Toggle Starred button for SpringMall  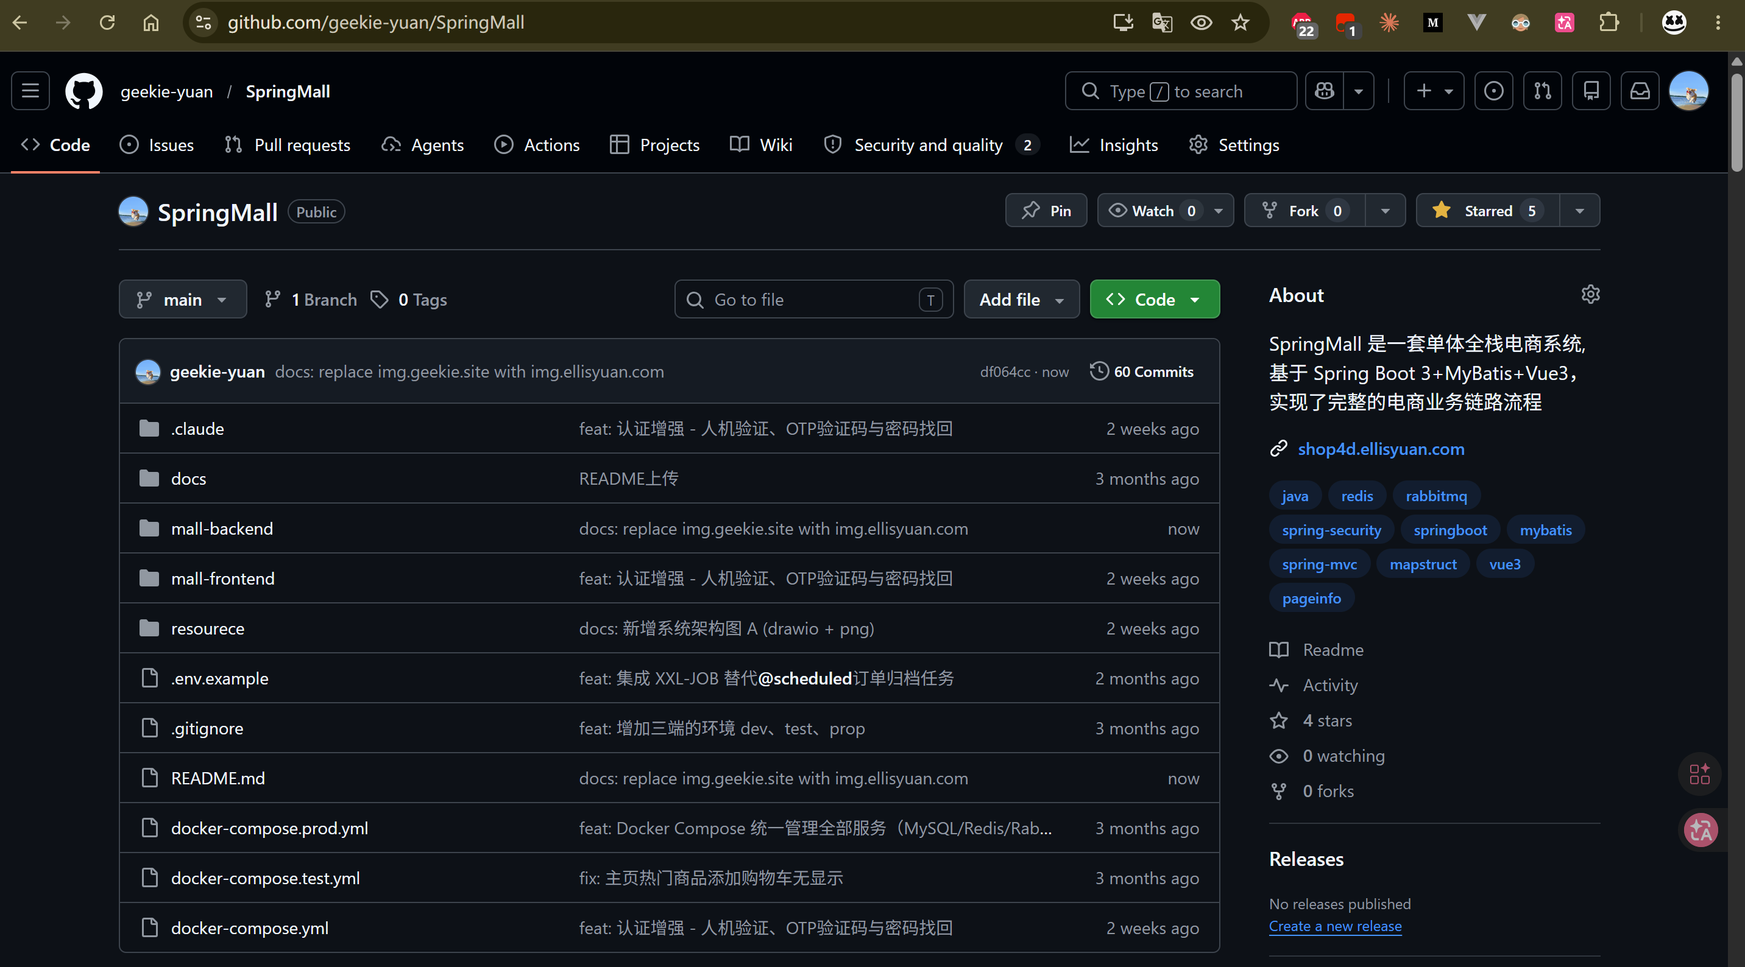coord(1488,211)
